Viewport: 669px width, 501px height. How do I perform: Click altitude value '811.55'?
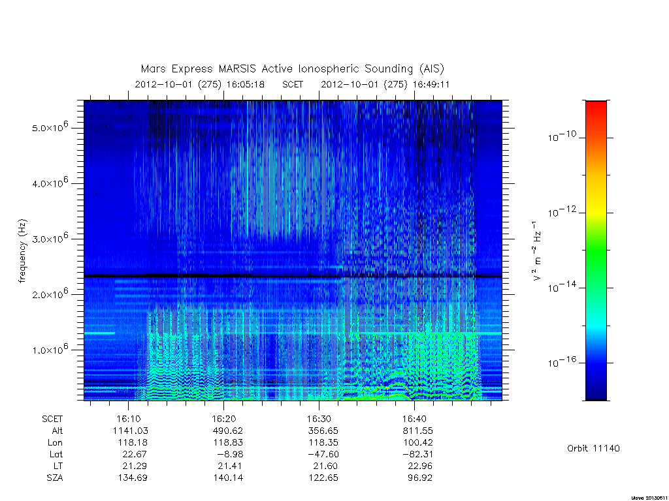coord(418,431)
